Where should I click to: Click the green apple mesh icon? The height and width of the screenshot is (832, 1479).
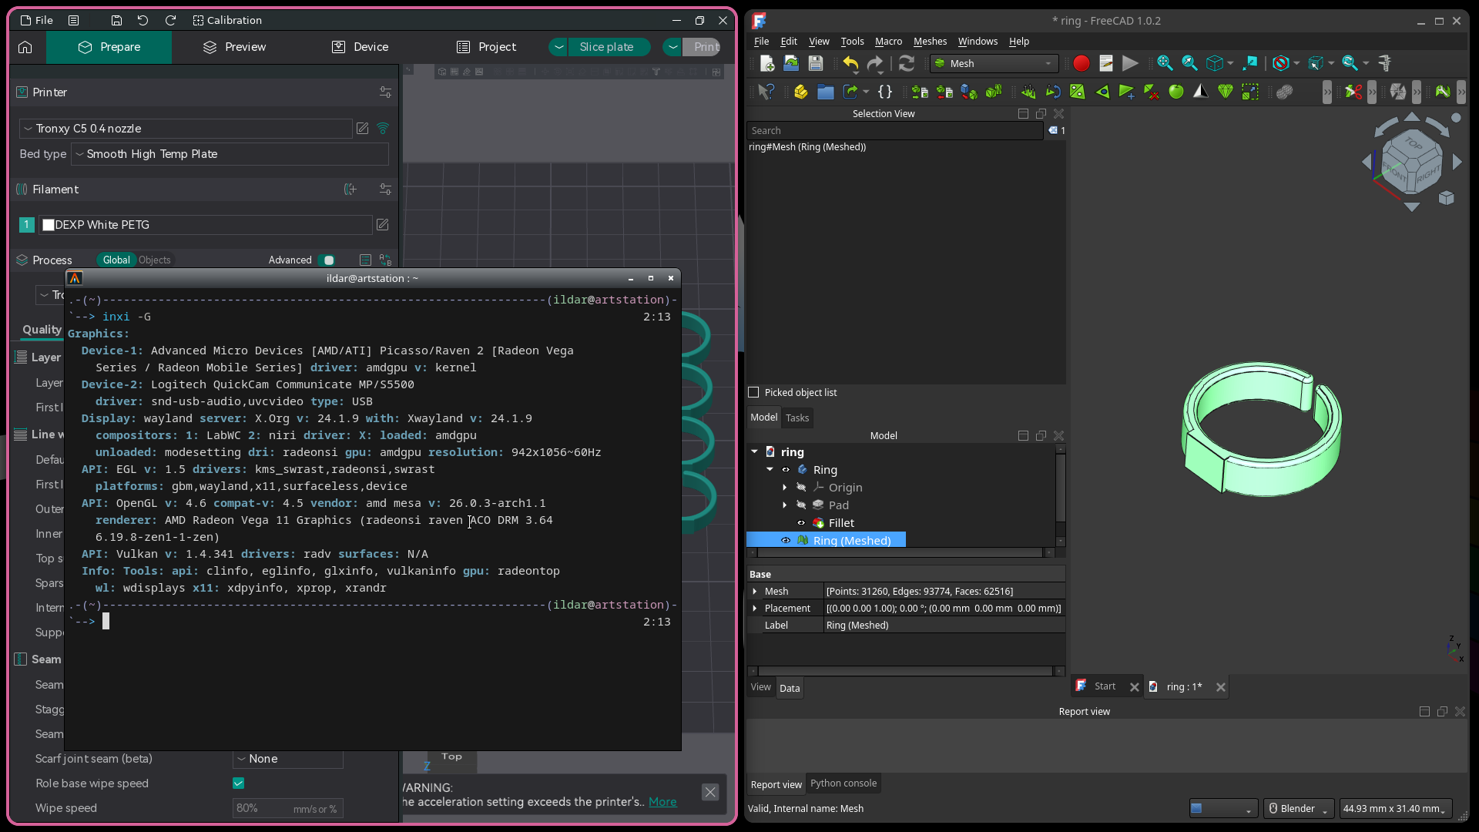1175,92
